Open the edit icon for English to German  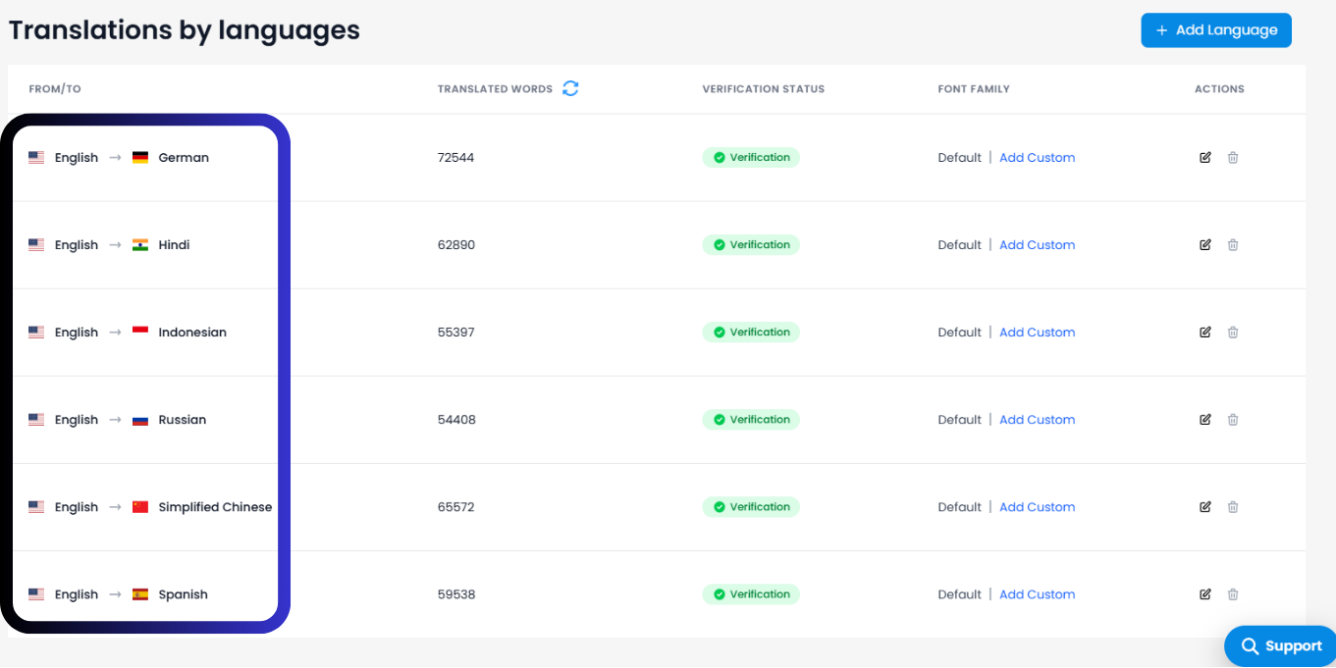(1204, 157)
